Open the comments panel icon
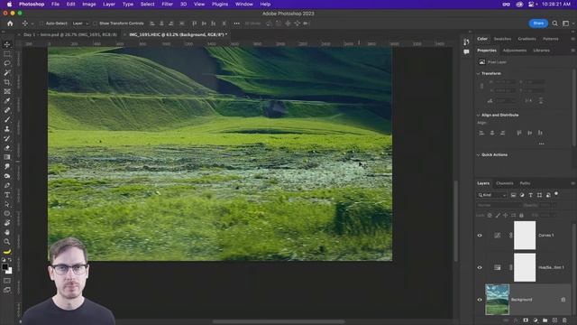Image resolution: width=577 pixels, height=325 pixels. 467,52
